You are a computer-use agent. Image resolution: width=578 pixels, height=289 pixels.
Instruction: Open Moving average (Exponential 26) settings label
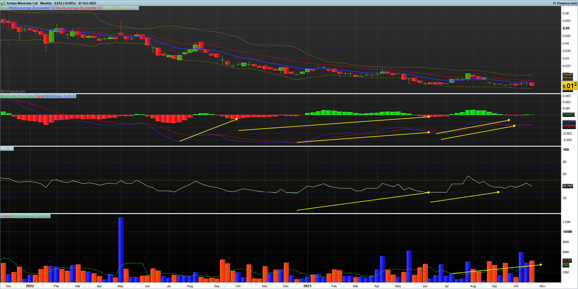[x=79, y=8]
